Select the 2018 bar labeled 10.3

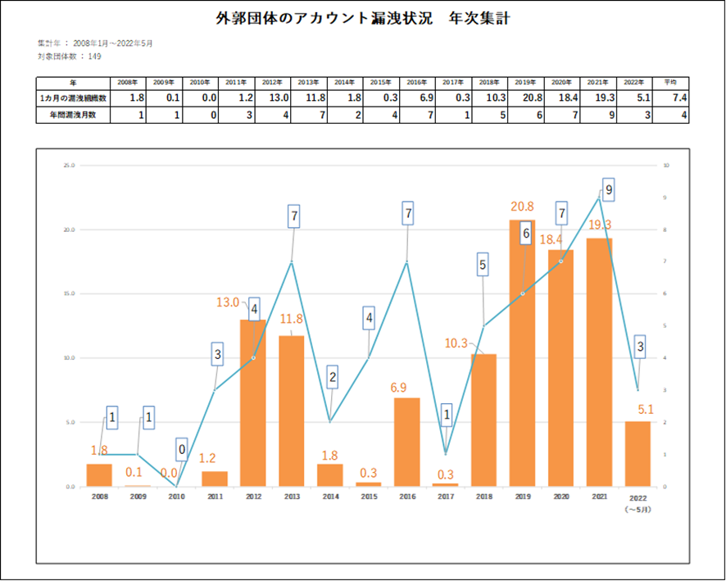[483, 420]
